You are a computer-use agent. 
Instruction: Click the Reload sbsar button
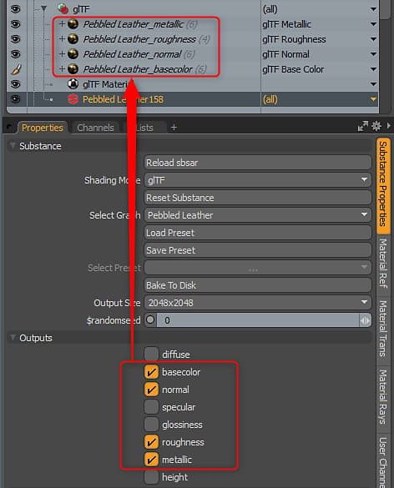coord(258,163)
